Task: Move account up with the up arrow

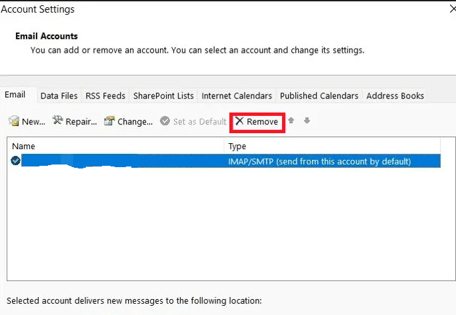Action: point(291,121)
